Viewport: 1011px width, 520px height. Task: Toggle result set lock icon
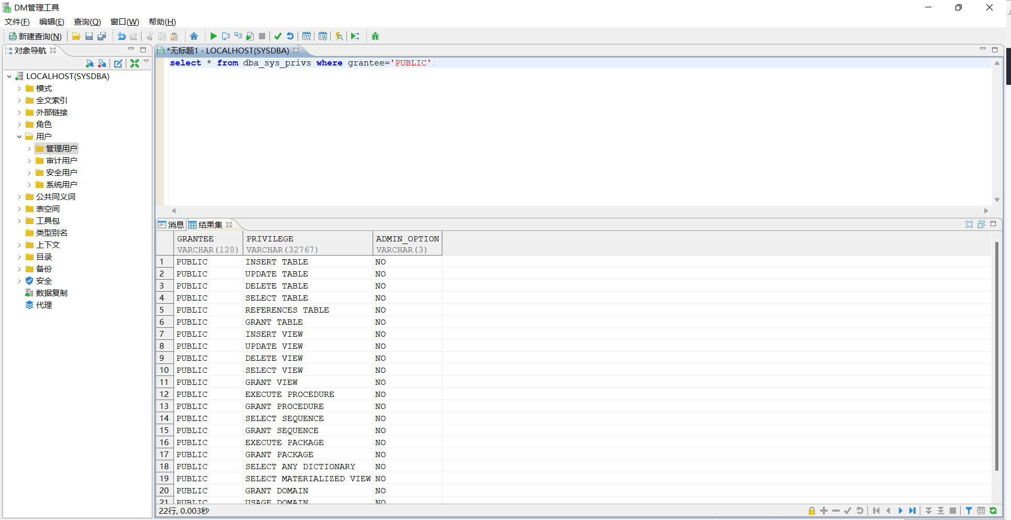812,511
